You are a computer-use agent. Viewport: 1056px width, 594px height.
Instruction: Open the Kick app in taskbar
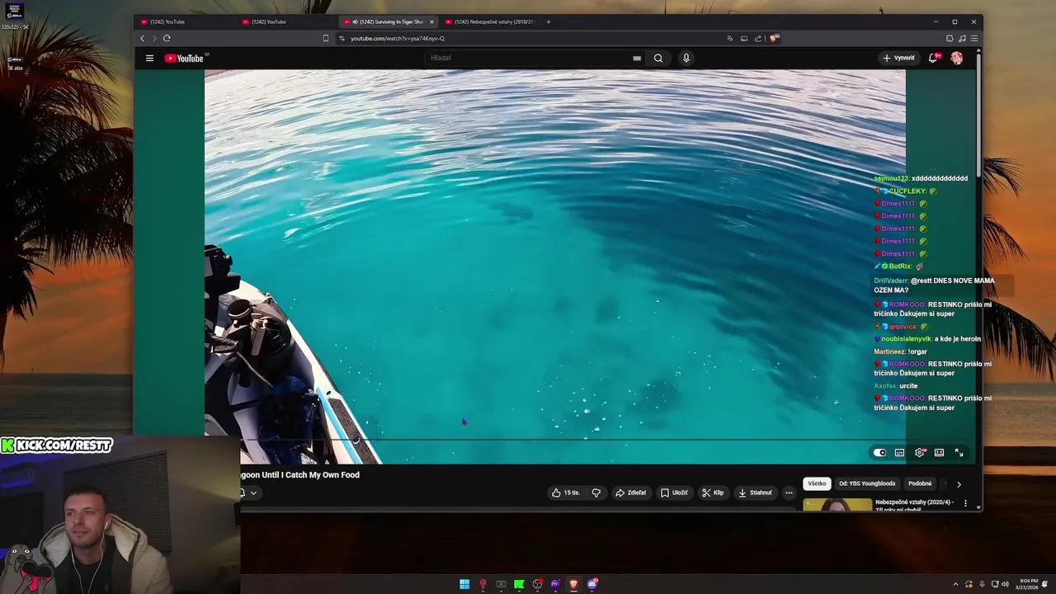(519, 584)
